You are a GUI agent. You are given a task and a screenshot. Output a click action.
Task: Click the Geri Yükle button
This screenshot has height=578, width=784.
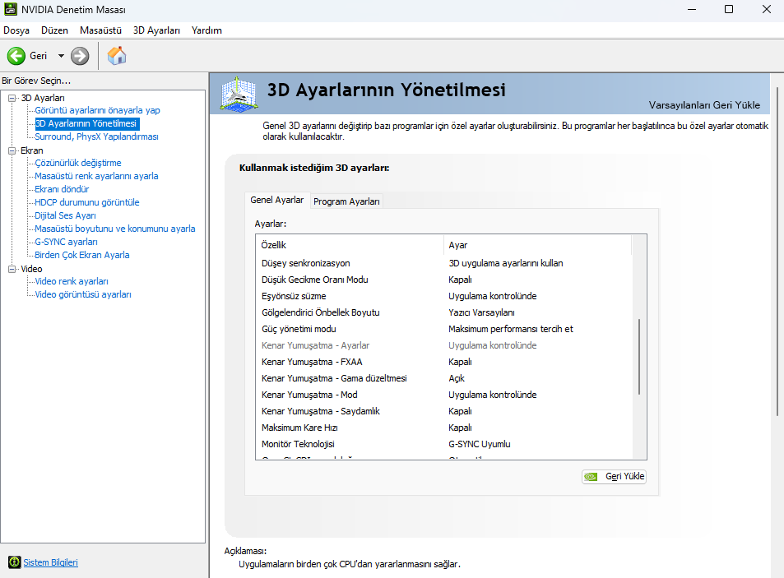coord(614,477)
